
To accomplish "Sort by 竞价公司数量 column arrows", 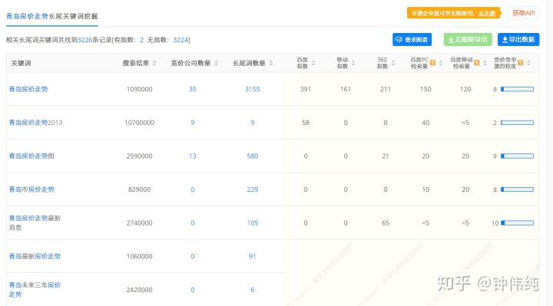I will click(x=216, y=63).
